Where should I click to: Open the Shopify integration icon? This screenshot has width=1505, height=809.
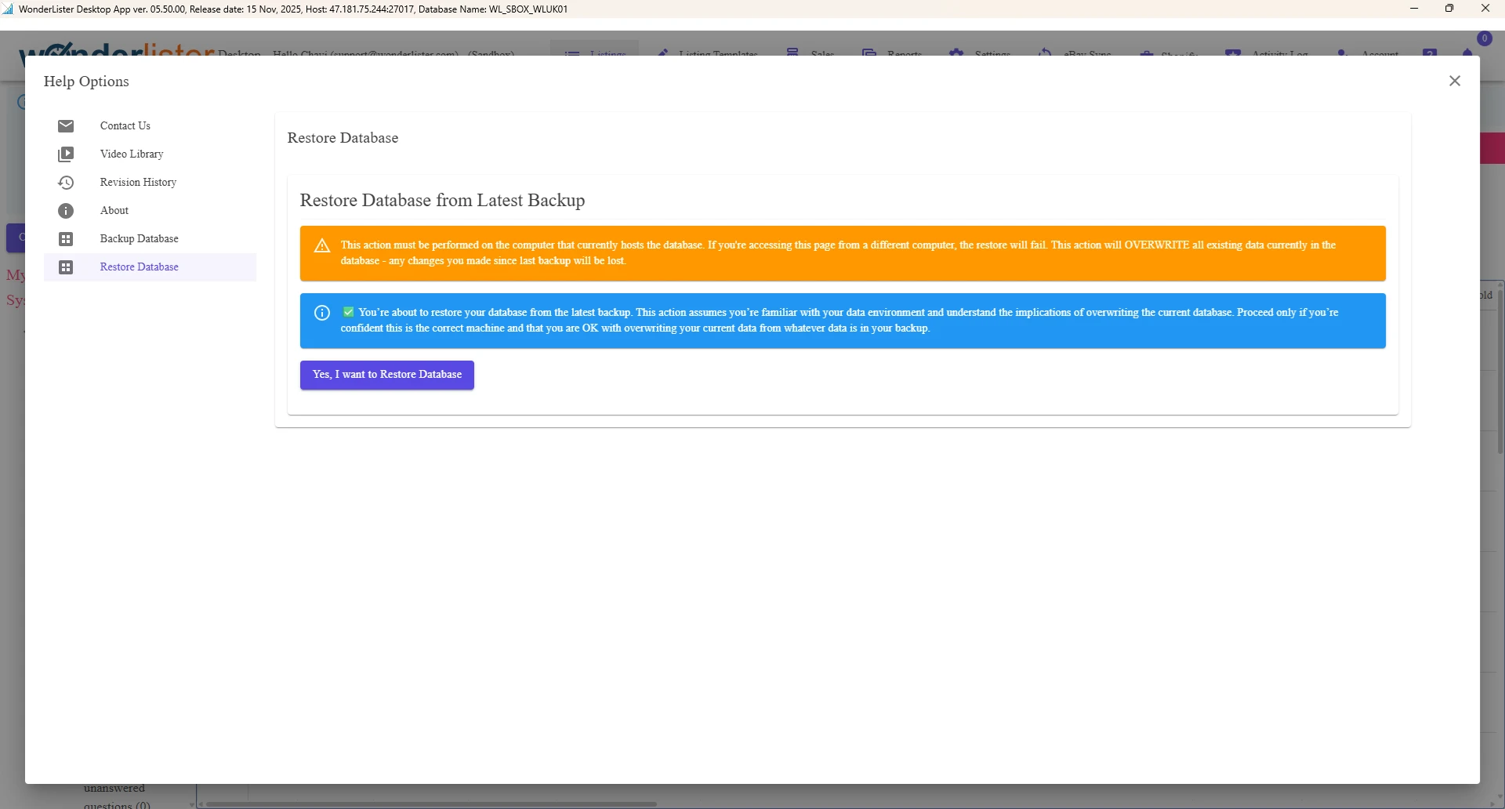[x=1147, y=53]
